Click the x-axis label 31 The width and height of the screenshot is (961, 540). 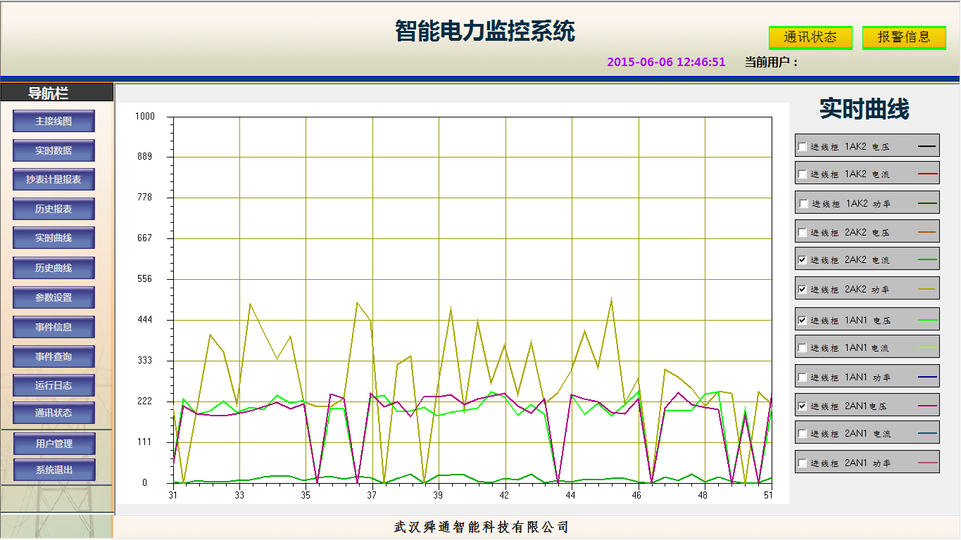[172, 496]
